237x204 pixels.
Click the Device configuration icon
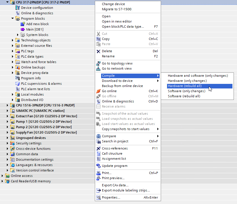(x=18, y=8)
